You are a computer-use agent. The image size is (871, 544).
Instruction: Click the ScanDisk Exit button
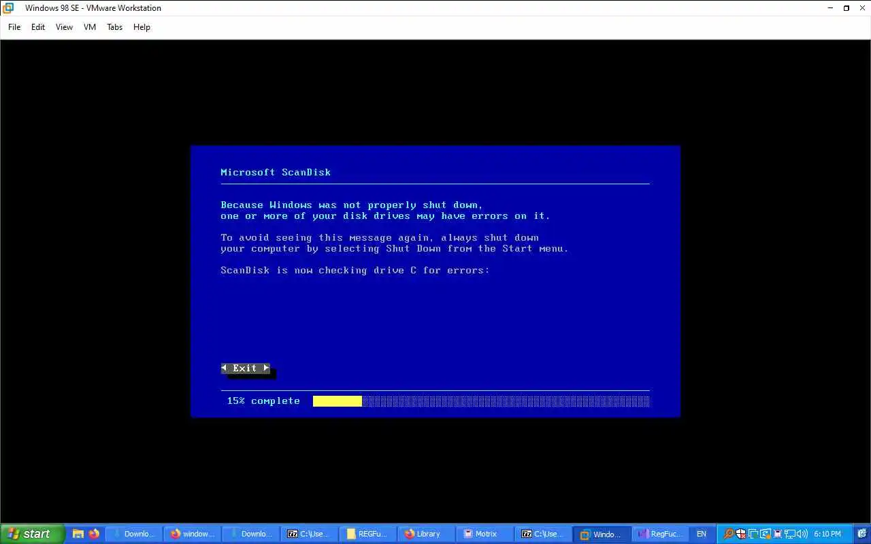tap(245, 368)
